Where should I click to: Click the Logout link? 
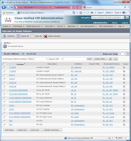(x=125, y=23)
